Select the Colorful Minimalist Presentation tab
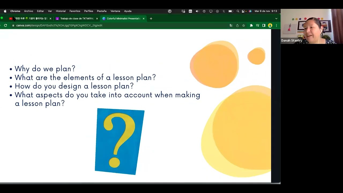The height and width of the screenshot is (193, 343). [123, 18]
